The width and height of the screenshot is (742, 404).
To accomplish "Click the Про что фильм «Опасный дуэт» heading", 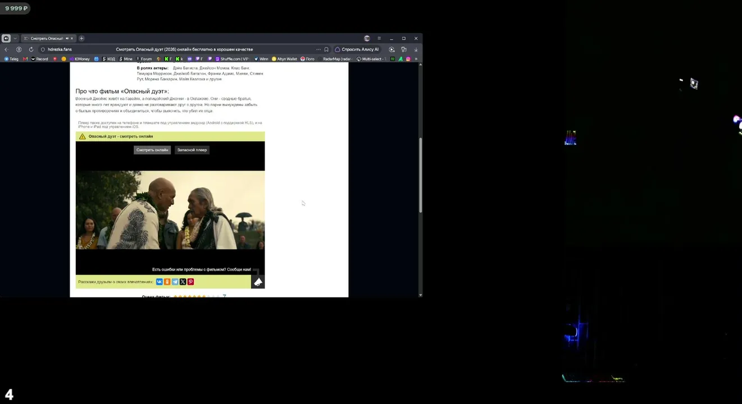I will tap(122, 91).
